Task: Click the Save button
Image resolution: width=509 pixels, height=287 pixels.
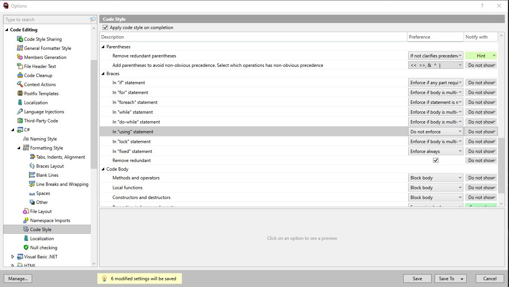Action: [x=417, y=278]
